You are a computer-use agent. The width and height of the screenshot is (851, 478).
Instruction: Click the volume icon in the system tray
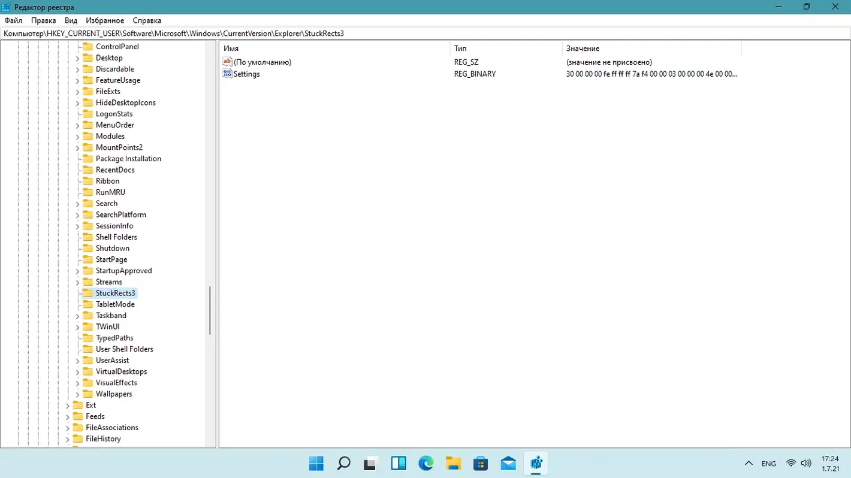tap(805, 463)
